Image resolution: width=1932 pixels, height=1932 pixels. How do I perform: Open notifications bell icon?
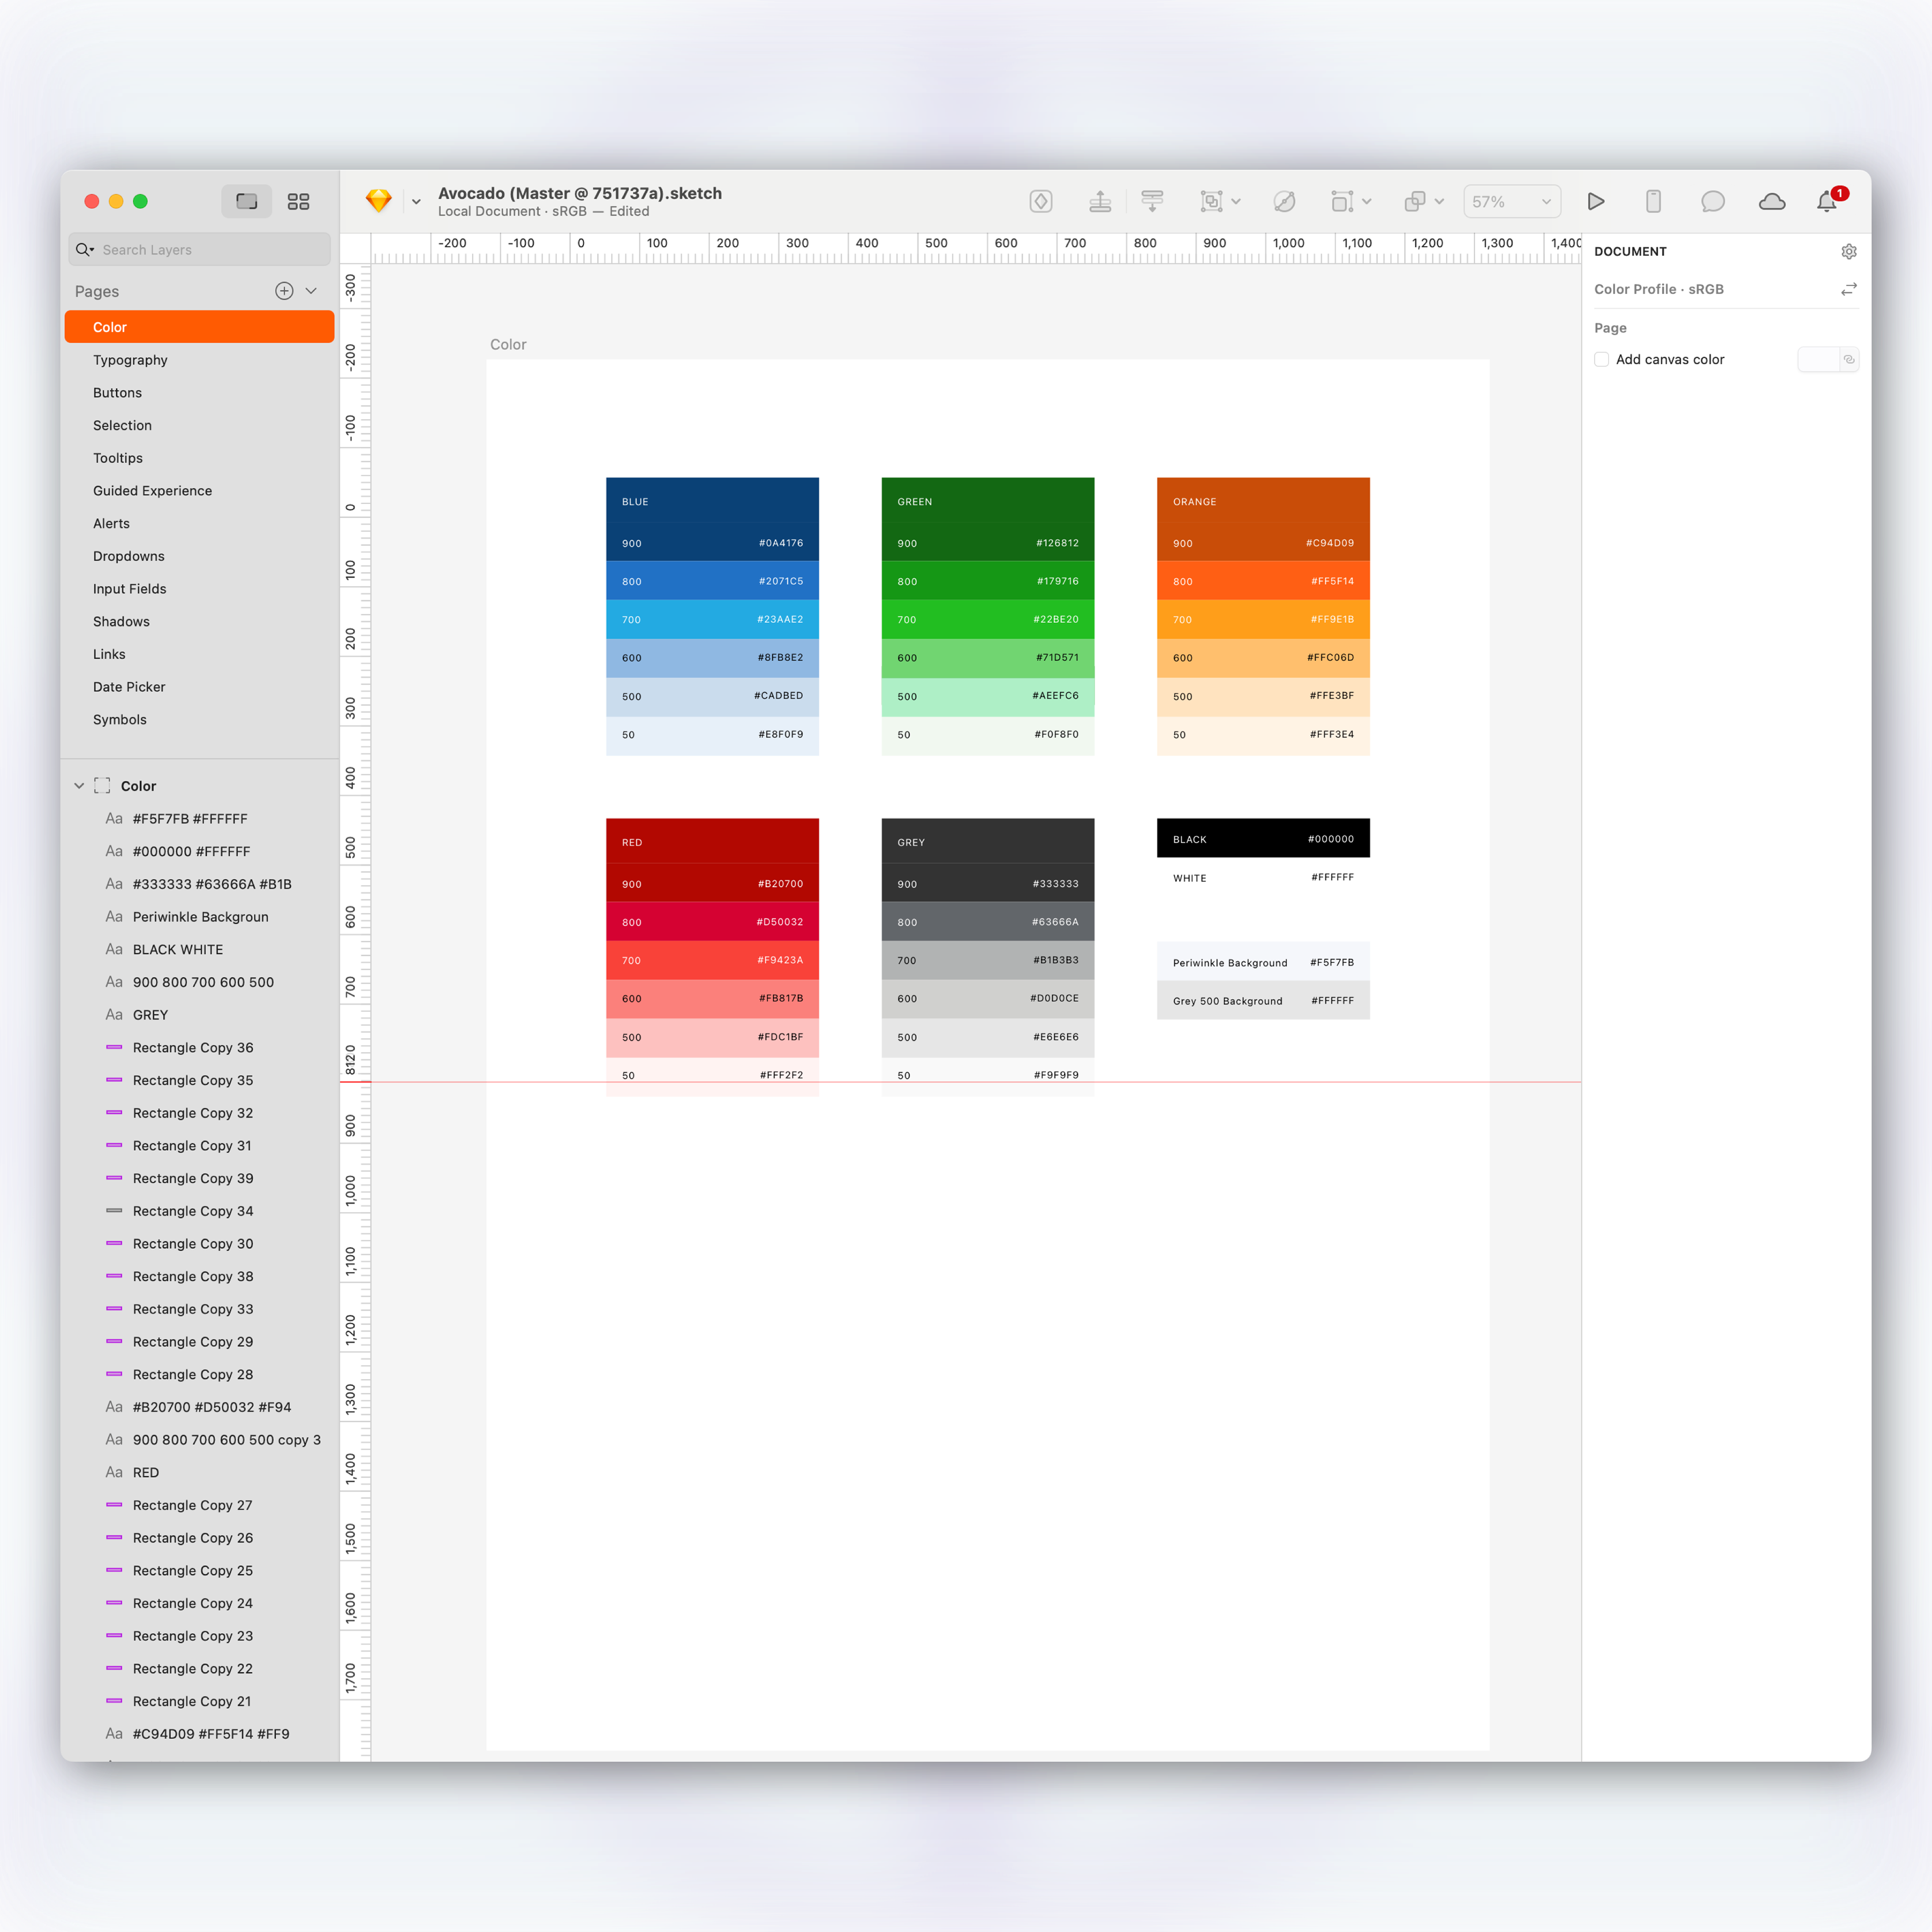tap(1827, 201)
